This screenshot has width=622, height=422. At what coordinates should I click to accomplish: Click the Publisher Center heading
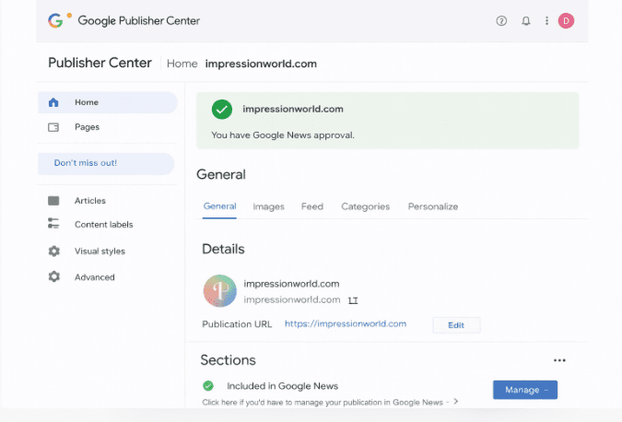100,63
